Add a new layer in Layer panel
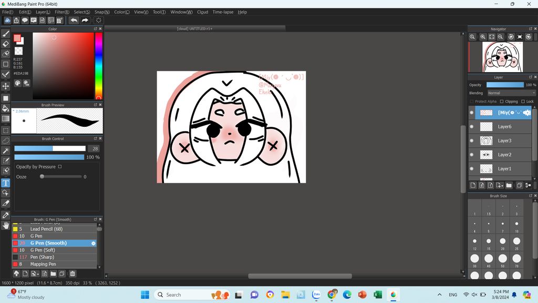This screenshot has width=538, height=303. coord(473,185)
